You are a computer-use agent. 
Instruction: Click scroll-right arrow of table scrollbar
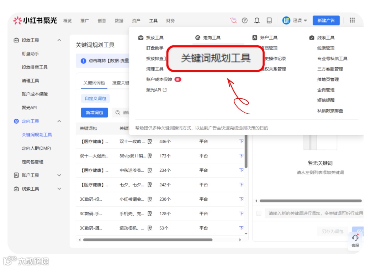click(240, 239)
